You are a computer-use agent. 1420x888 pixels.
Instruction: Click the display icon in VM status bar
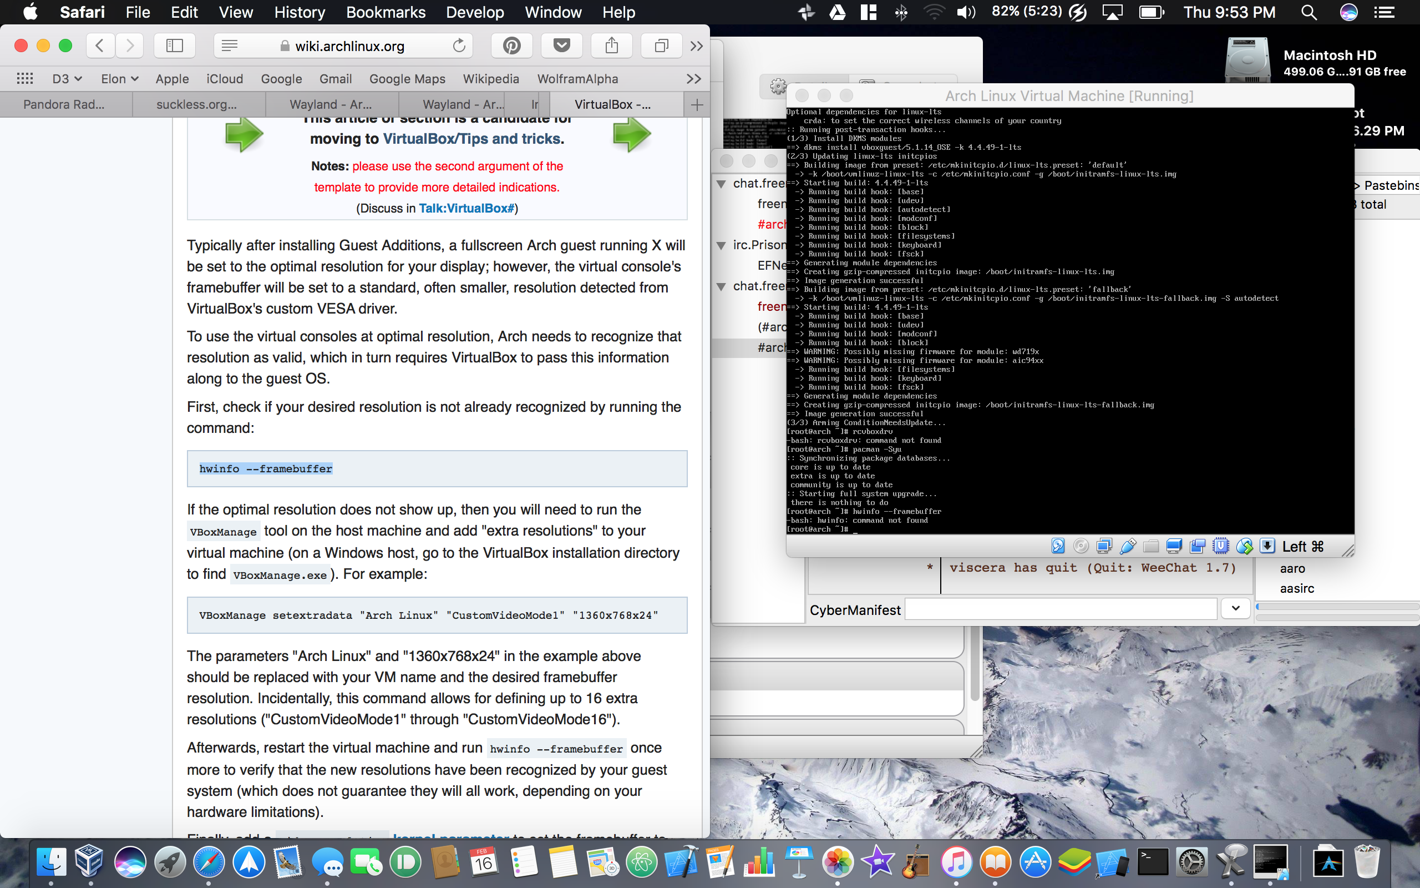pos(1174,546)
